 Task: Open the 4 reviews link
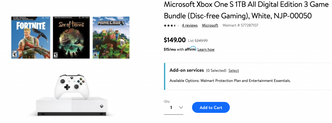click(x=190, y=25)
